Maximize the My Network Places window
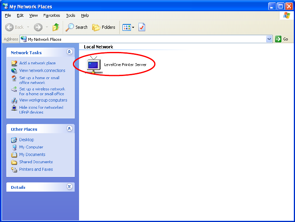 point(280,6)
